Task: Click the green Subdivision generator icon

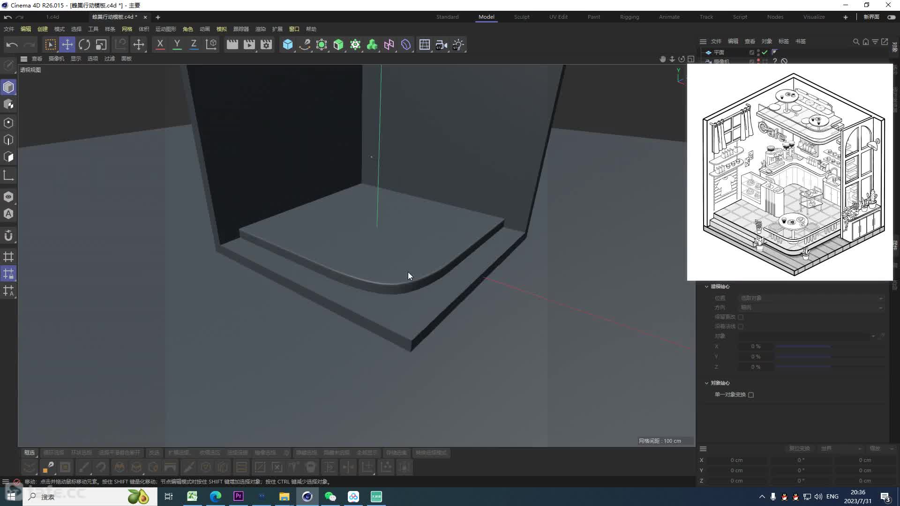Action: 338,45
